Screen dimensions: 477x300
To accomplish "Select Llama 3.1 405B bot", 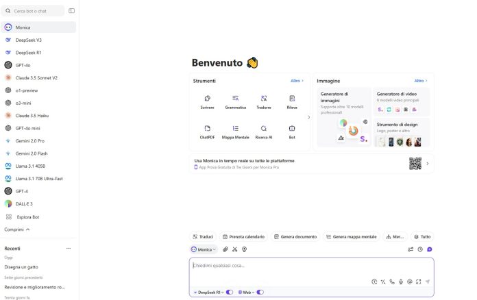I will 38,166.
